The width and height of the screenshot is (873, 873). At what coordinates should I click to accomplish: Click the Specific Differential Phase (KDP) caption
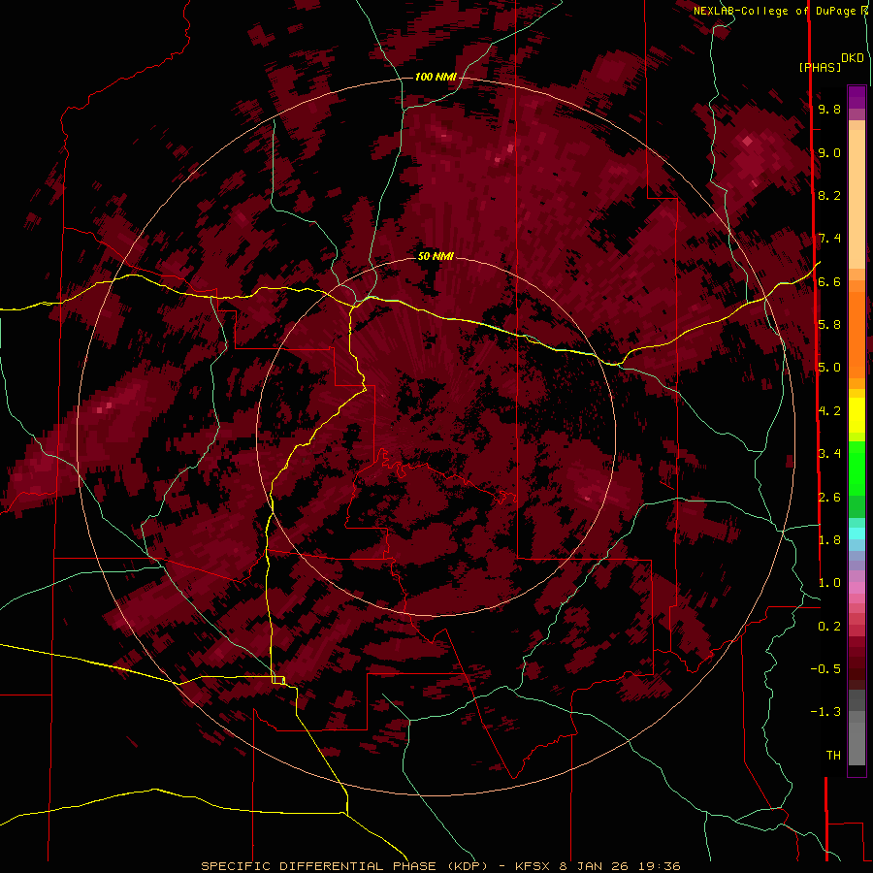(x=440, y=866)
